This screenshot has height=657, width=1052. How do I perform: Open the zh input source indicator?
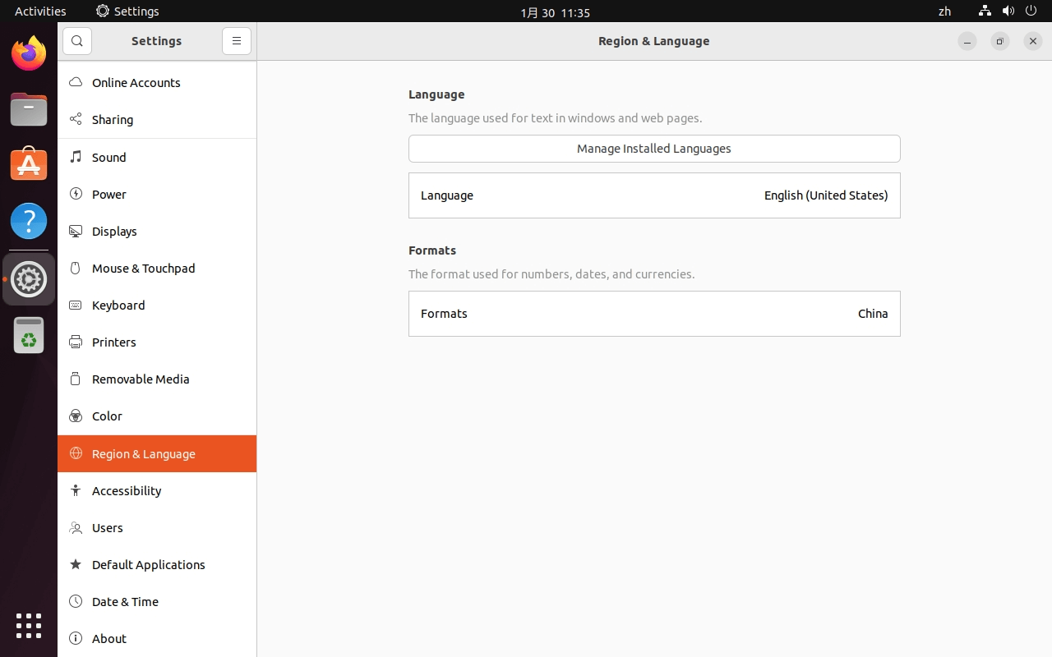point(944,11)
